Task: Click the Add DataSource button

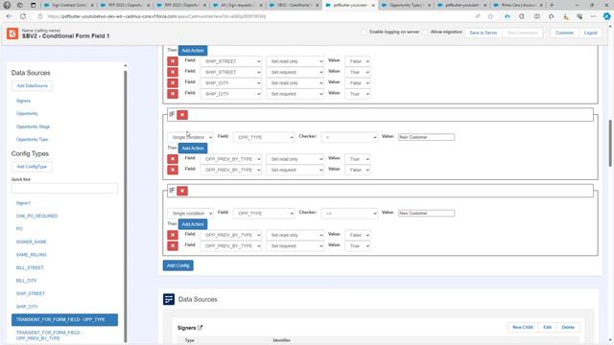Action: coord(32,85)
